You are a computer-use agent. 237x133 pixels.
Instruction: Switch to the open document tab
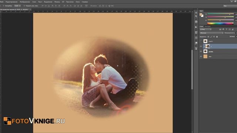(15, 9)
